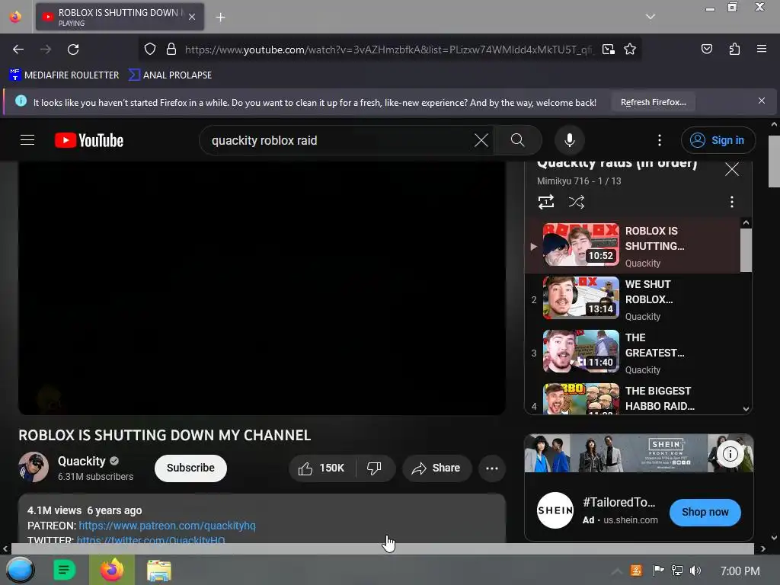This screenshot has width=780, height=585.
Task: Open network icon in system tray
Action: pos(676,571)
